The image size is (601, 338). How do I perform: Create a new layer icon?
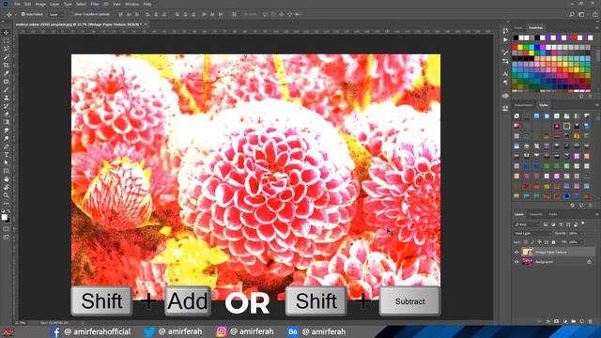pos(582,321)
